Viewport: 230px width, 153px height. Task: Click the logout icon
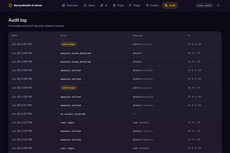[x=218, y=5]
